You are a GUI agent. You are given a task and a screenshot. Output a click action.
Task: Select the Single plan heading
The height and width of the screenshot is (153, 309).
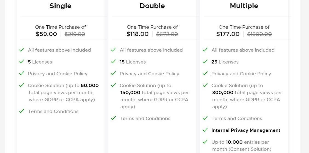click(61, 6)
